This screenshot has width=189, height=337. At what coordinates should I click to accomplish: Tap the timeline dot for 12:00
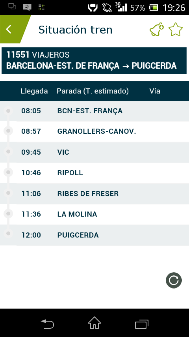pyautogui.click(x=8, y=233)
